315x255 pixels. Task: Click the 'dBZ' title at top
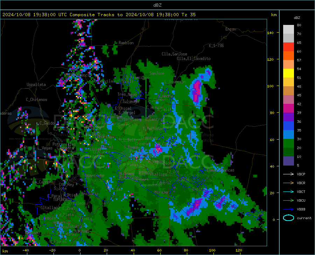coord(157,5)
